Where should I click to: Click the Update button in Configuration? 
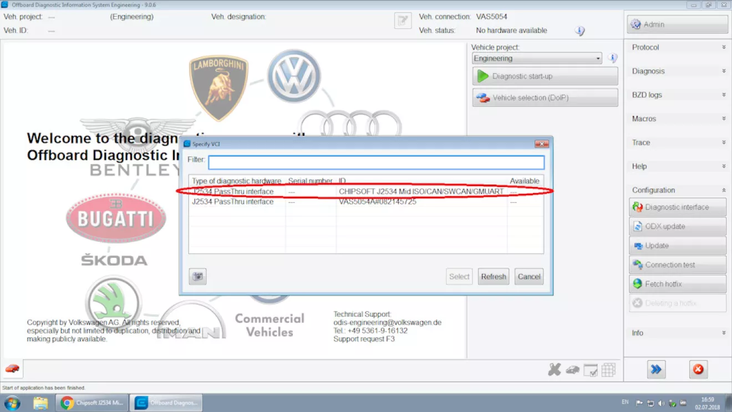[678, 246]
